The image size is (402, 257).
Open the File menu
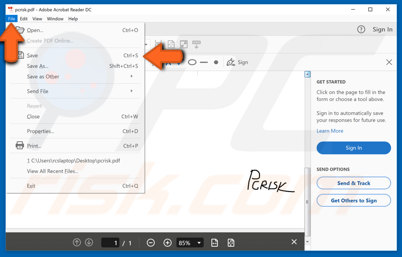[x=12, y=19]
